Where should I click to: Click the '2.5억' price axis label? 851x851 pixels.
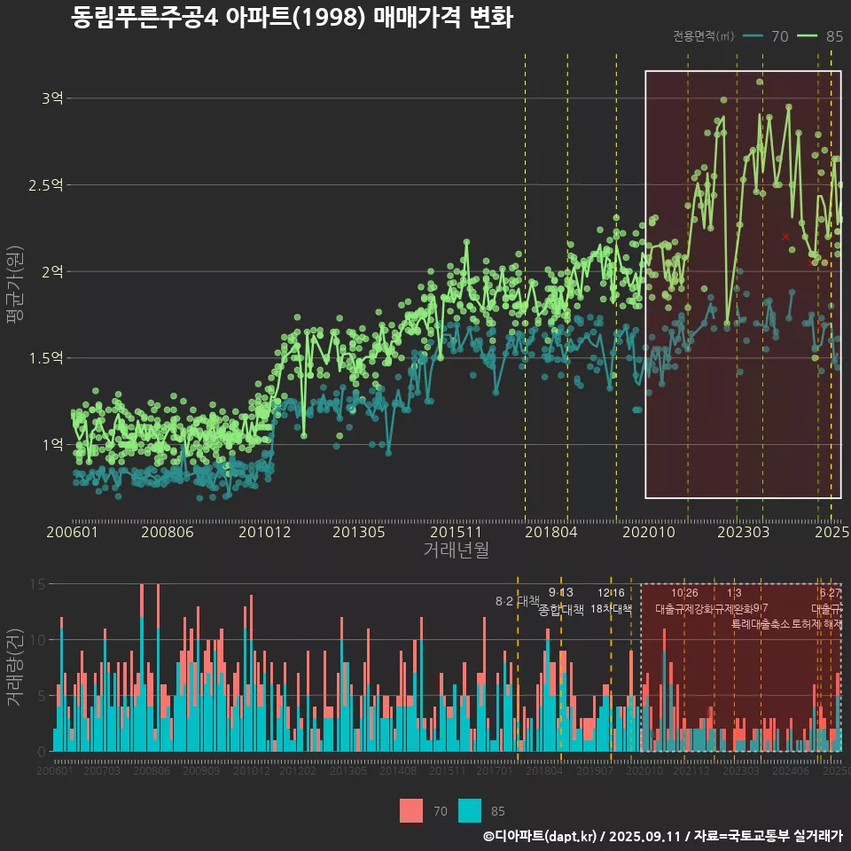46,185
